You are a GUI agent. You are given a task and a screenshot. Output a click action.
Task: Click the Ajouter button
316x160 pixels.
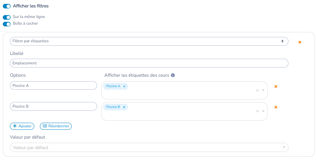tap(22, 126)
